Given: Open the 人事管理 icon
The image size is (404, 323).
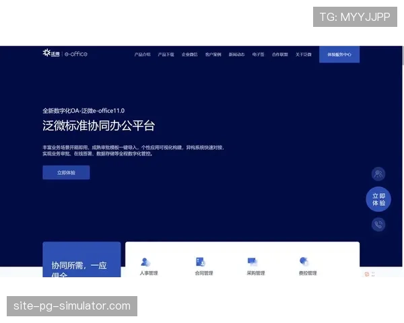Looking at the screenshot, I should pyautogui.click(x=145, y=262).
